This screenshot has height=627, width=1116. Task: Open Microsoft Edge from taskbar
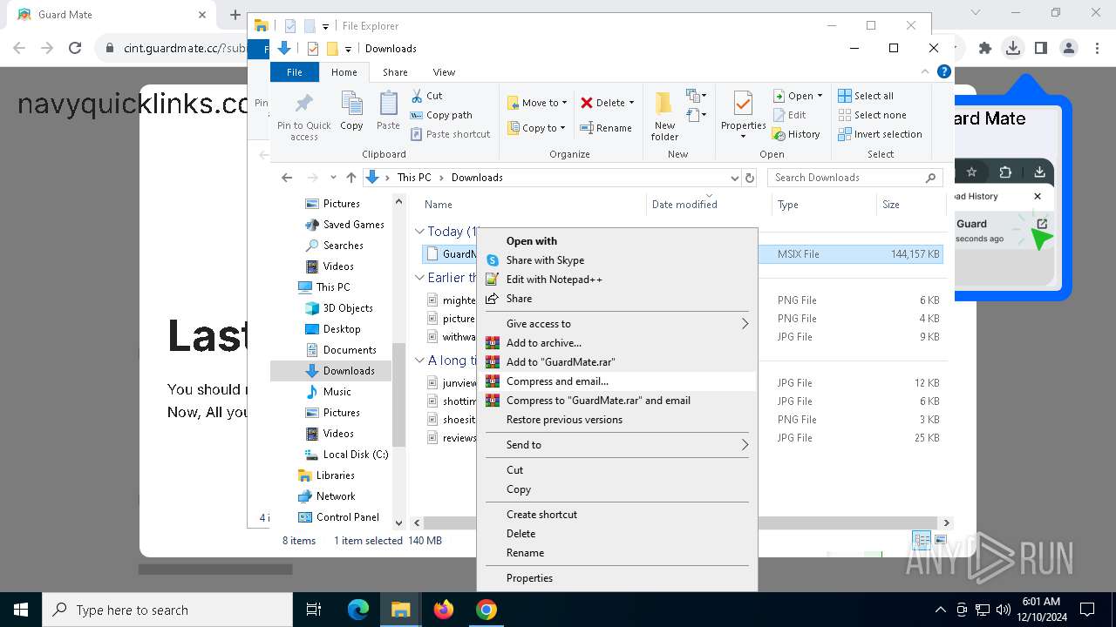[358, 610]
